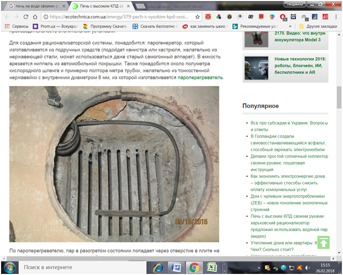
Task: Open the Avast antivirus tray icon
Action: [x=299, y=268]
